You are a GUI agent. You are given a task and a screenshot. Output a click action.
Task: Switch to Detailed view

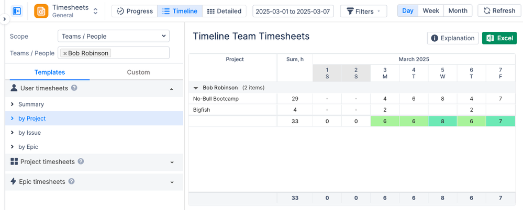pos(224,11)
